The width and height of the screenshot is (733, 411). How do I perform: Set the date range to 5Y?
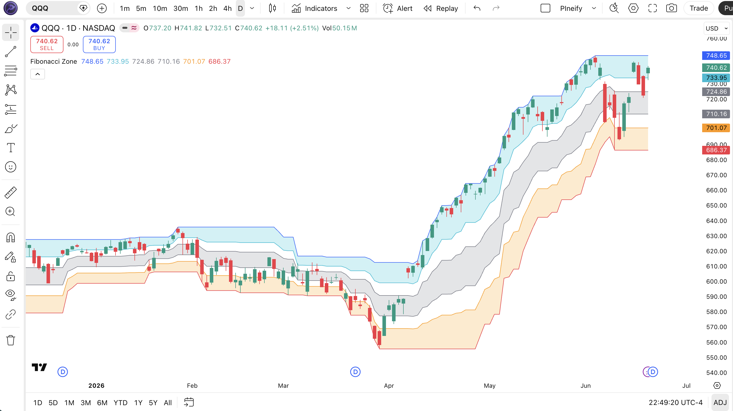coord(153,402)
